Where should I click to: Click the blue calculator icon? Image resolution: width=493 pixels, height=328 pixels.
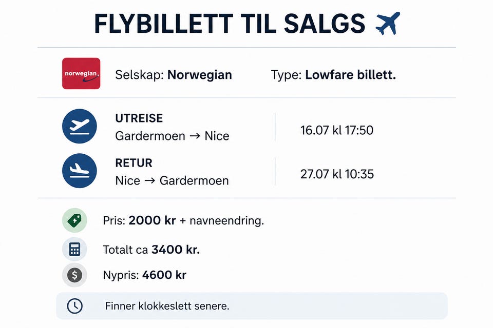click(x=74, y=249)
